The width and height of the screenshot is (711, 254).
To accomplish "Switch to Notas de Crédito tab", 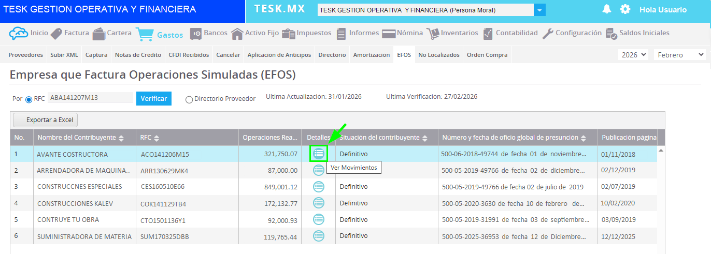I will click(x=138, y=55).
